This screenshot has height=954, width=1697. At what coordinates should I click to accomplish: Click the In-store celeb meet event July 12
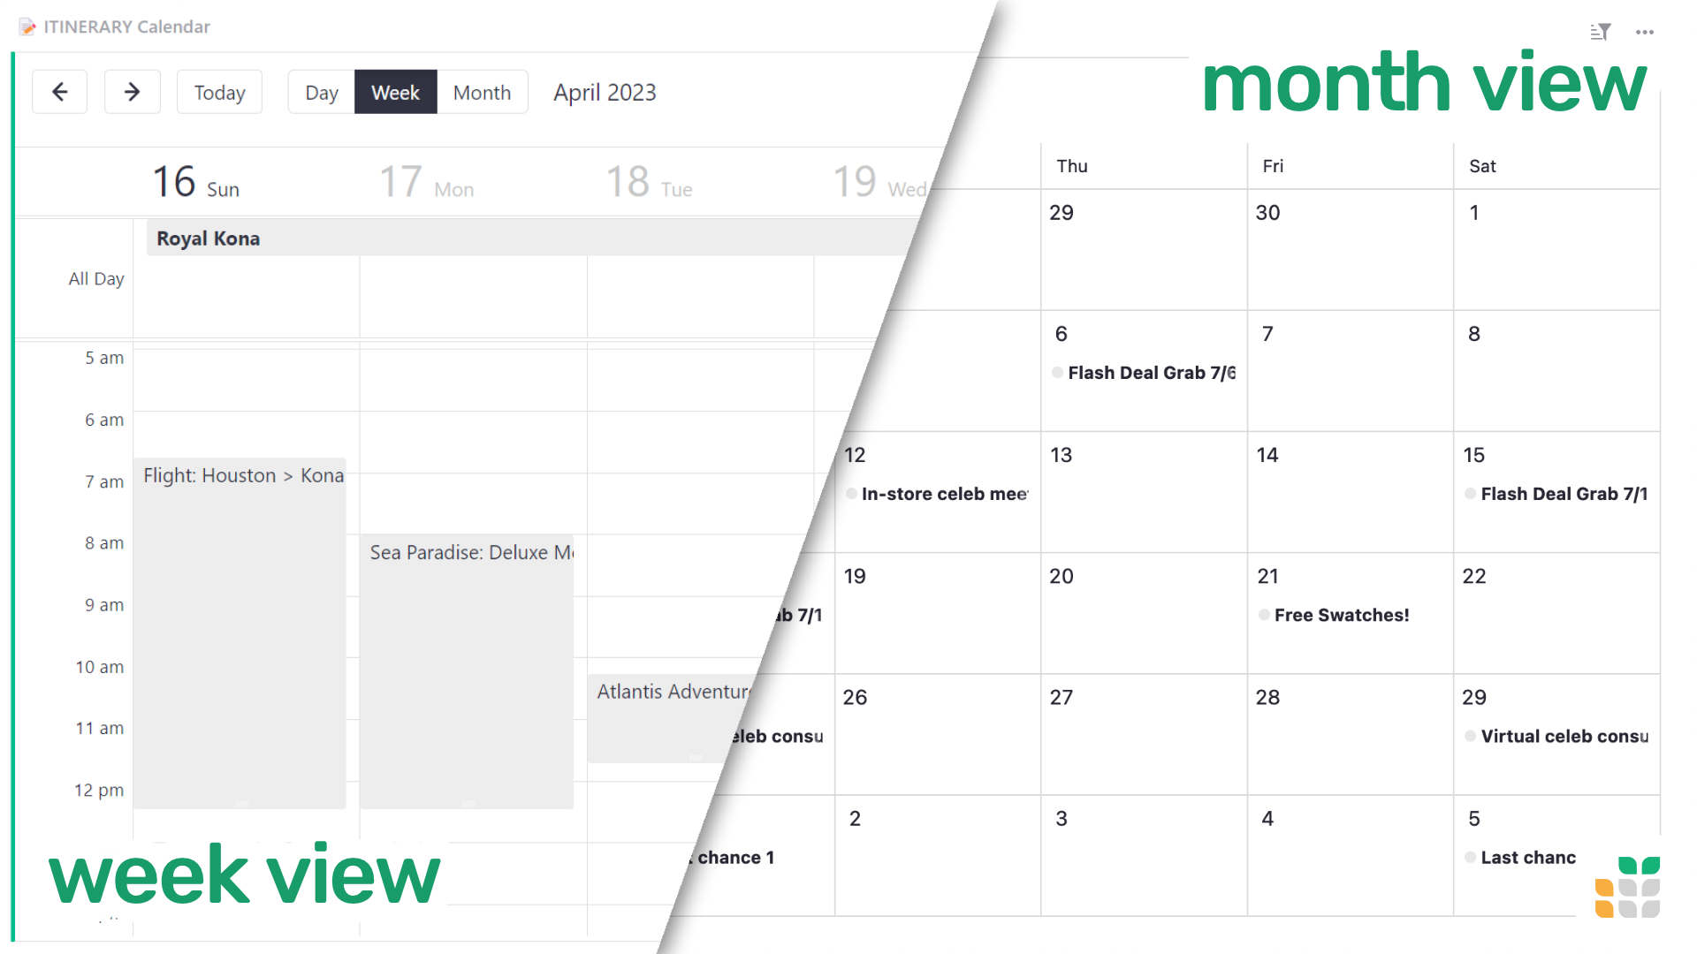(x=933, y=493)
